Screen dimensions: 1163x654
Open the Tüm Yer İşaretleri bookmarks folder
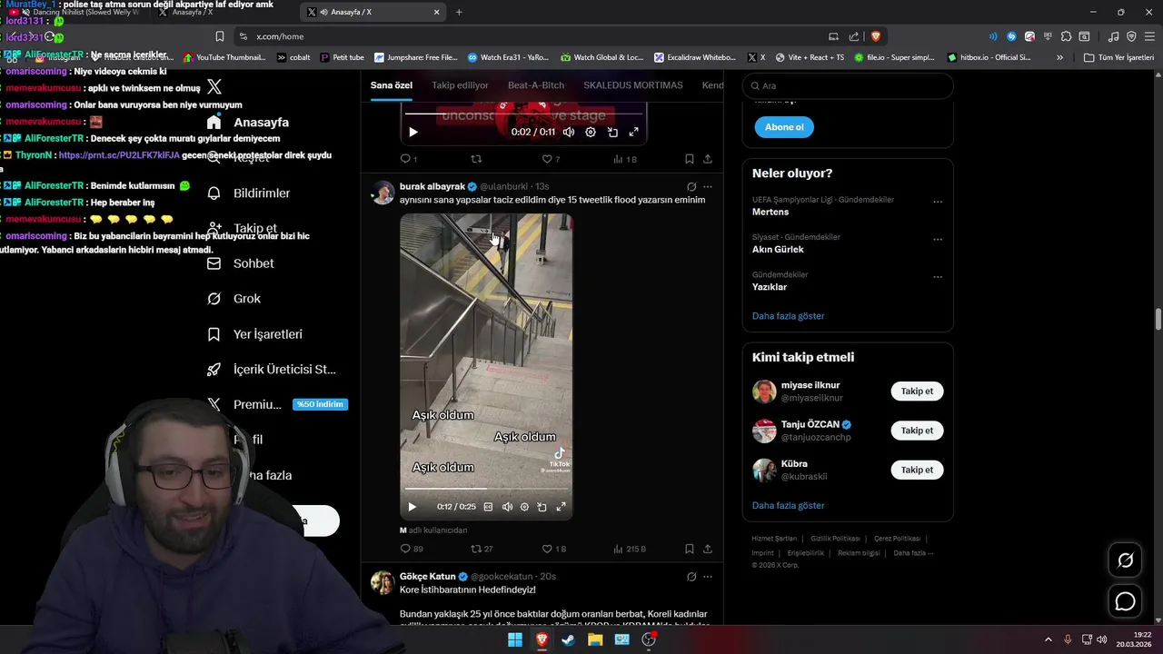coord(1119,57)
